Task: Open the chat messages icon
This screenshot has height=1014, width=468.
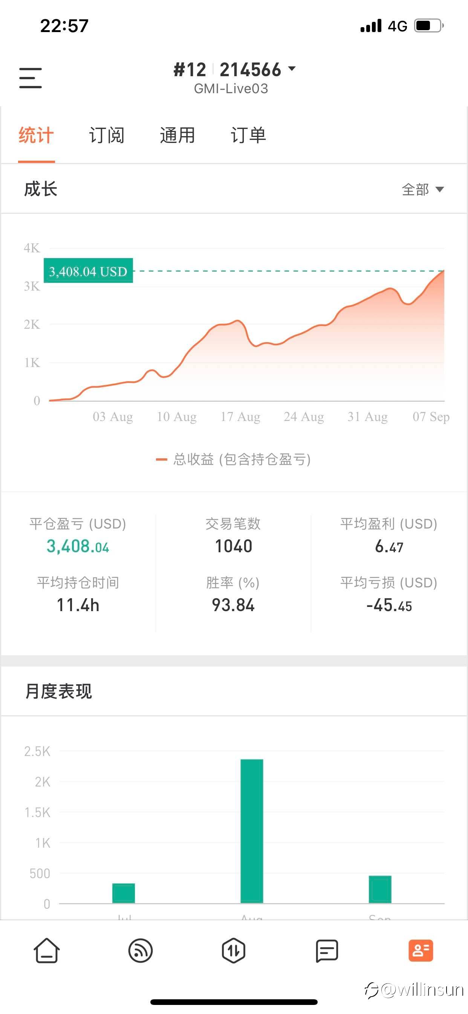Action: [327, 951]
